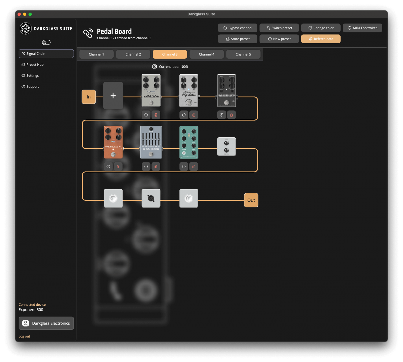Viewport: 403px width, 362px height.
Task: Click the Log out link
Action: click(24, 336)
